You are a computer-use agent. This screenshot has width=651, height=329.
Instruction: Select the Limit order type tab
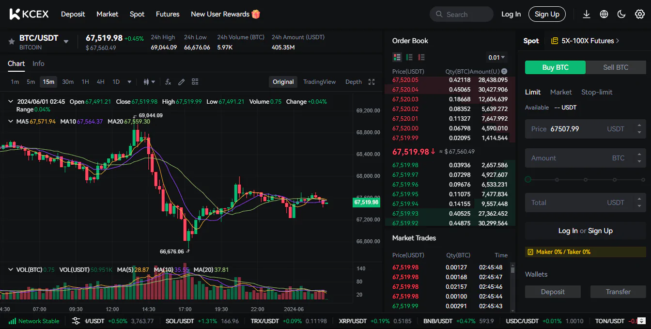pos(533,92)
